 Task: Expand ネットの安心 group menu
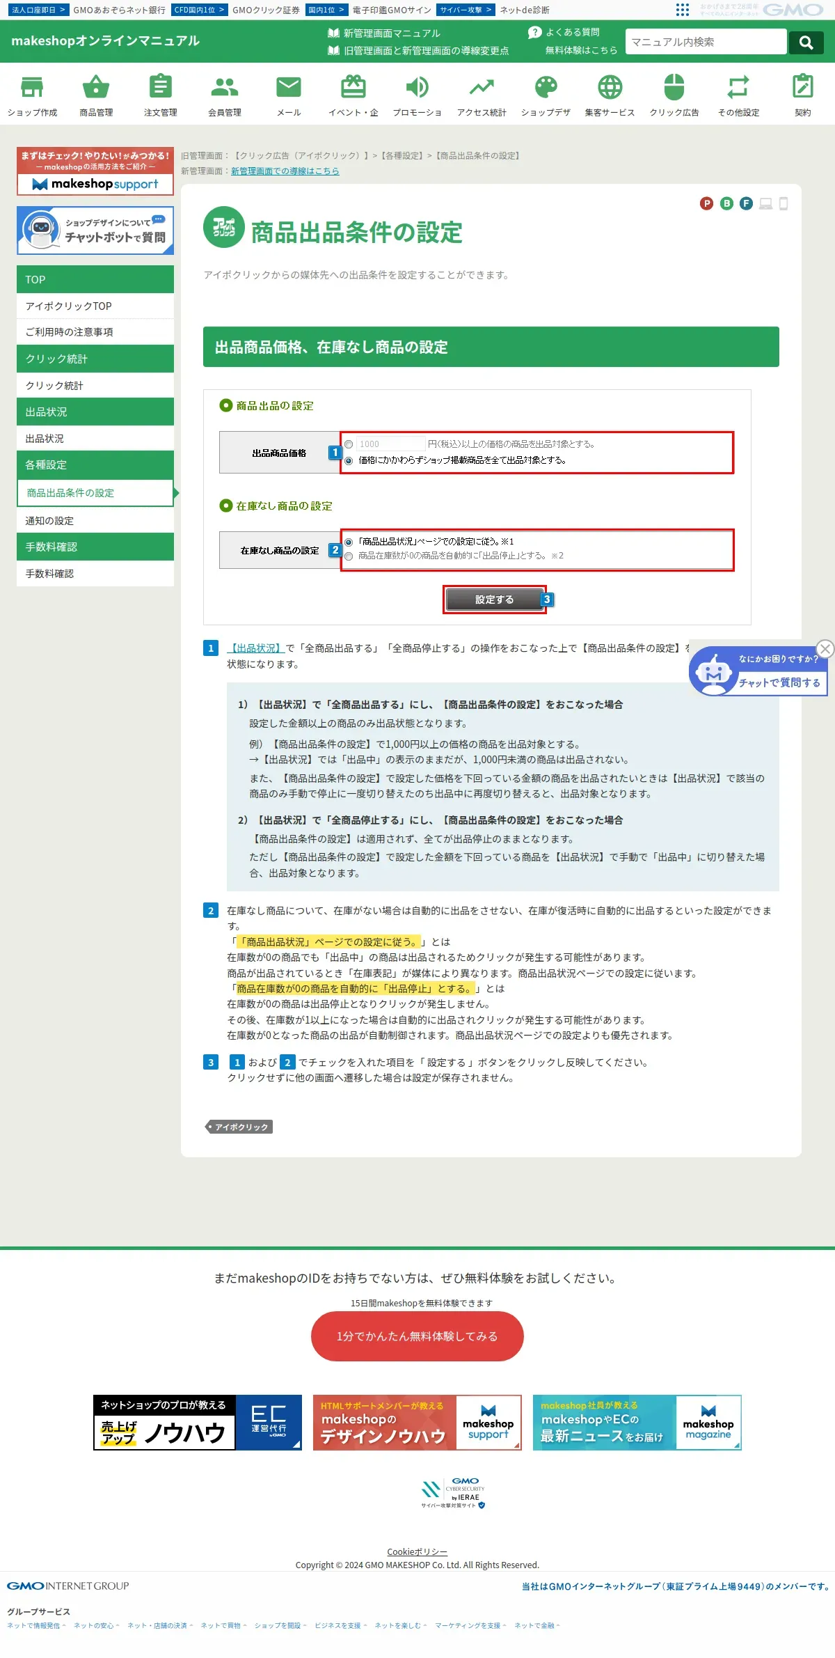pos(97,1625)
